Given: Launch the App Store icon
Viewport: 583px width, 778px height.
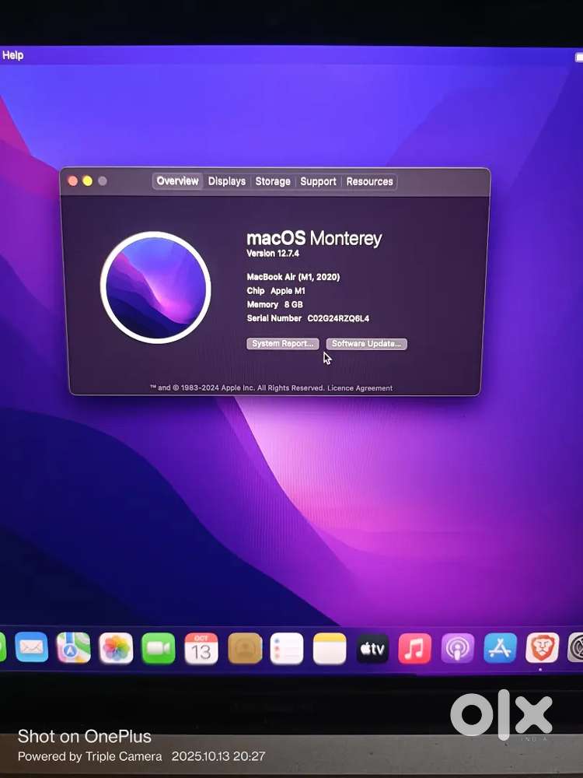Looking at the screenshot, I should [500, 648].
